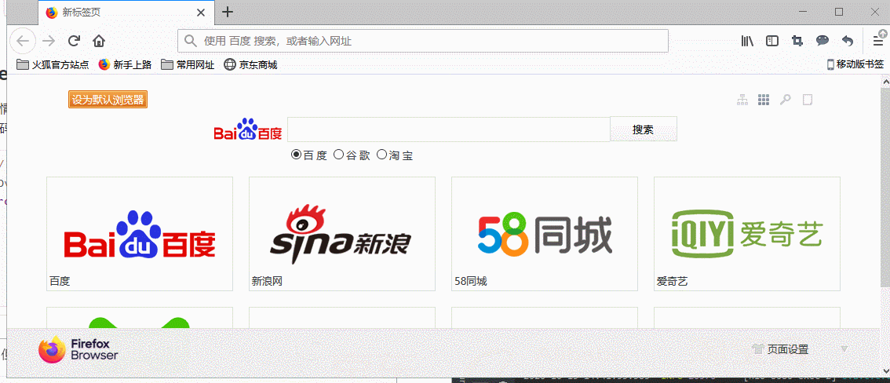
Task: Select the 百度 search engine radio
Action: click(x=296, y=154)
